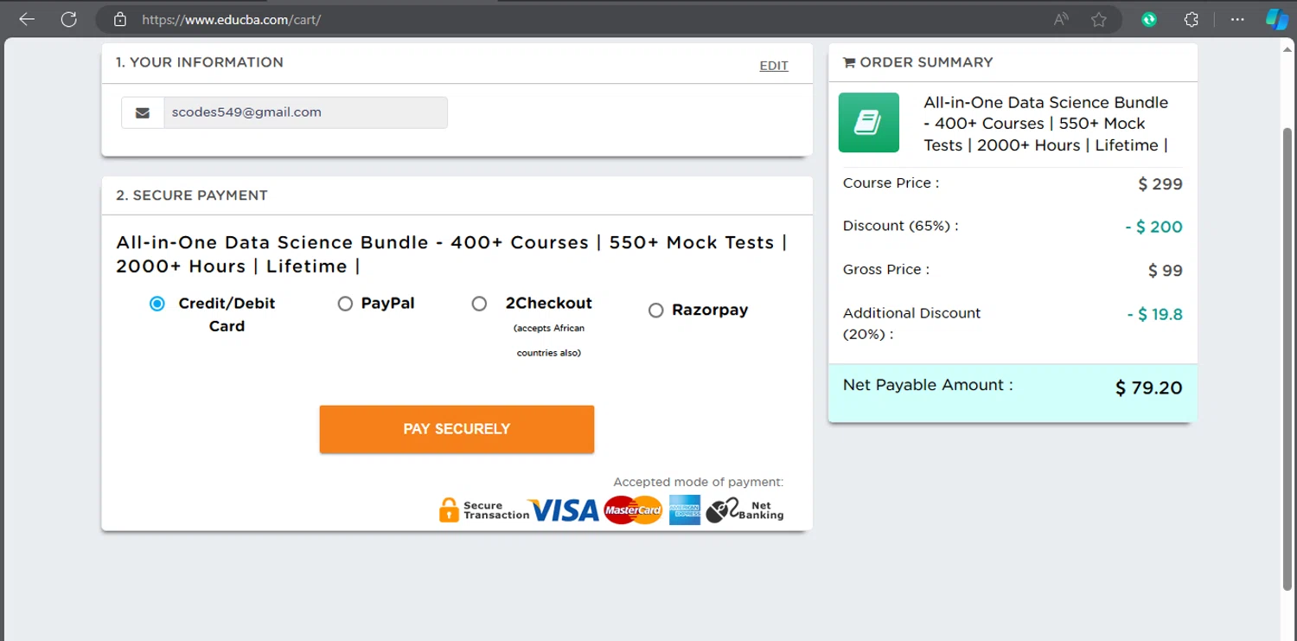Select Razorpay payment option
This screenshot has height=641, width=1297.
click(655, 311)
